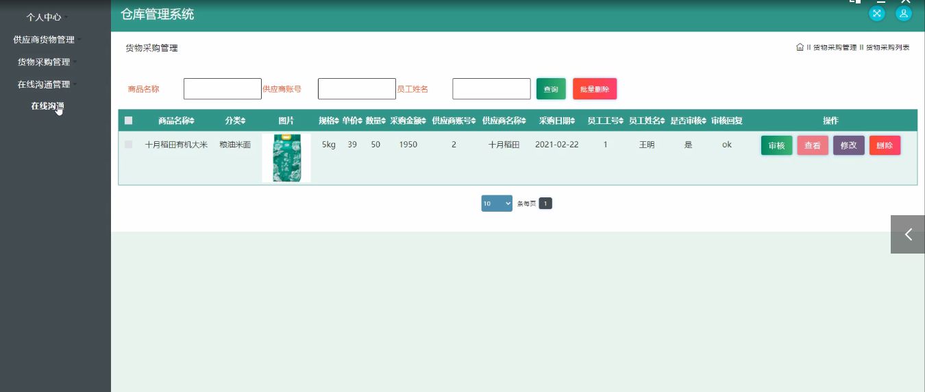Sort table by 规格 column
Viewport: 925px width, 392px height.
point(329,121)
